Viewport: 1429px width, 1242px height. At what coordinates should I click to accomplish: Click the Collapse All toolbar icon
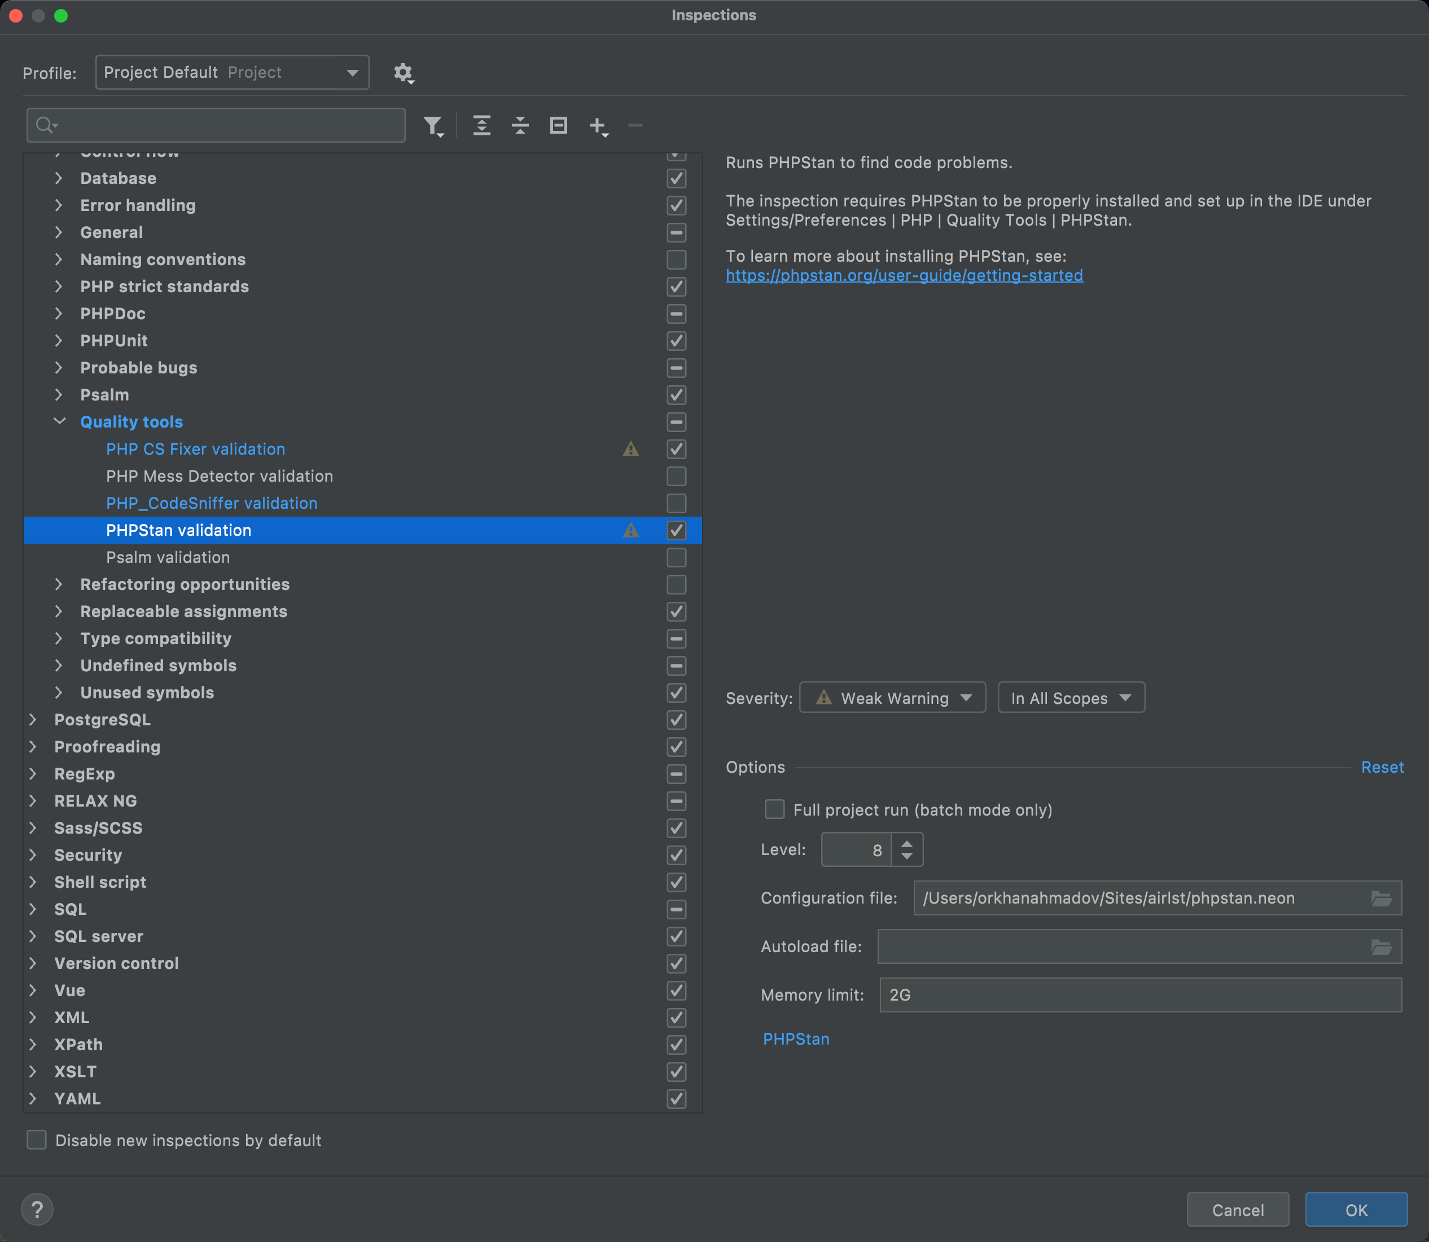click(520, 125)
